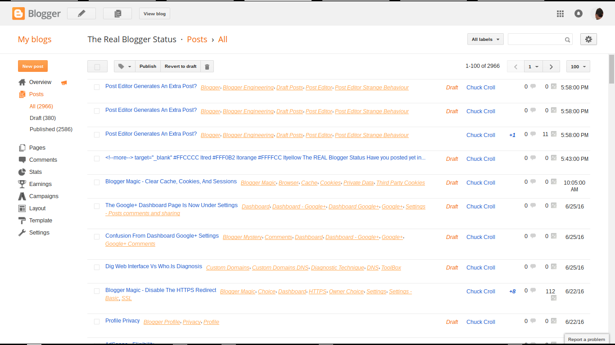
Task: Click the View blog button
Action: [154, 13]
